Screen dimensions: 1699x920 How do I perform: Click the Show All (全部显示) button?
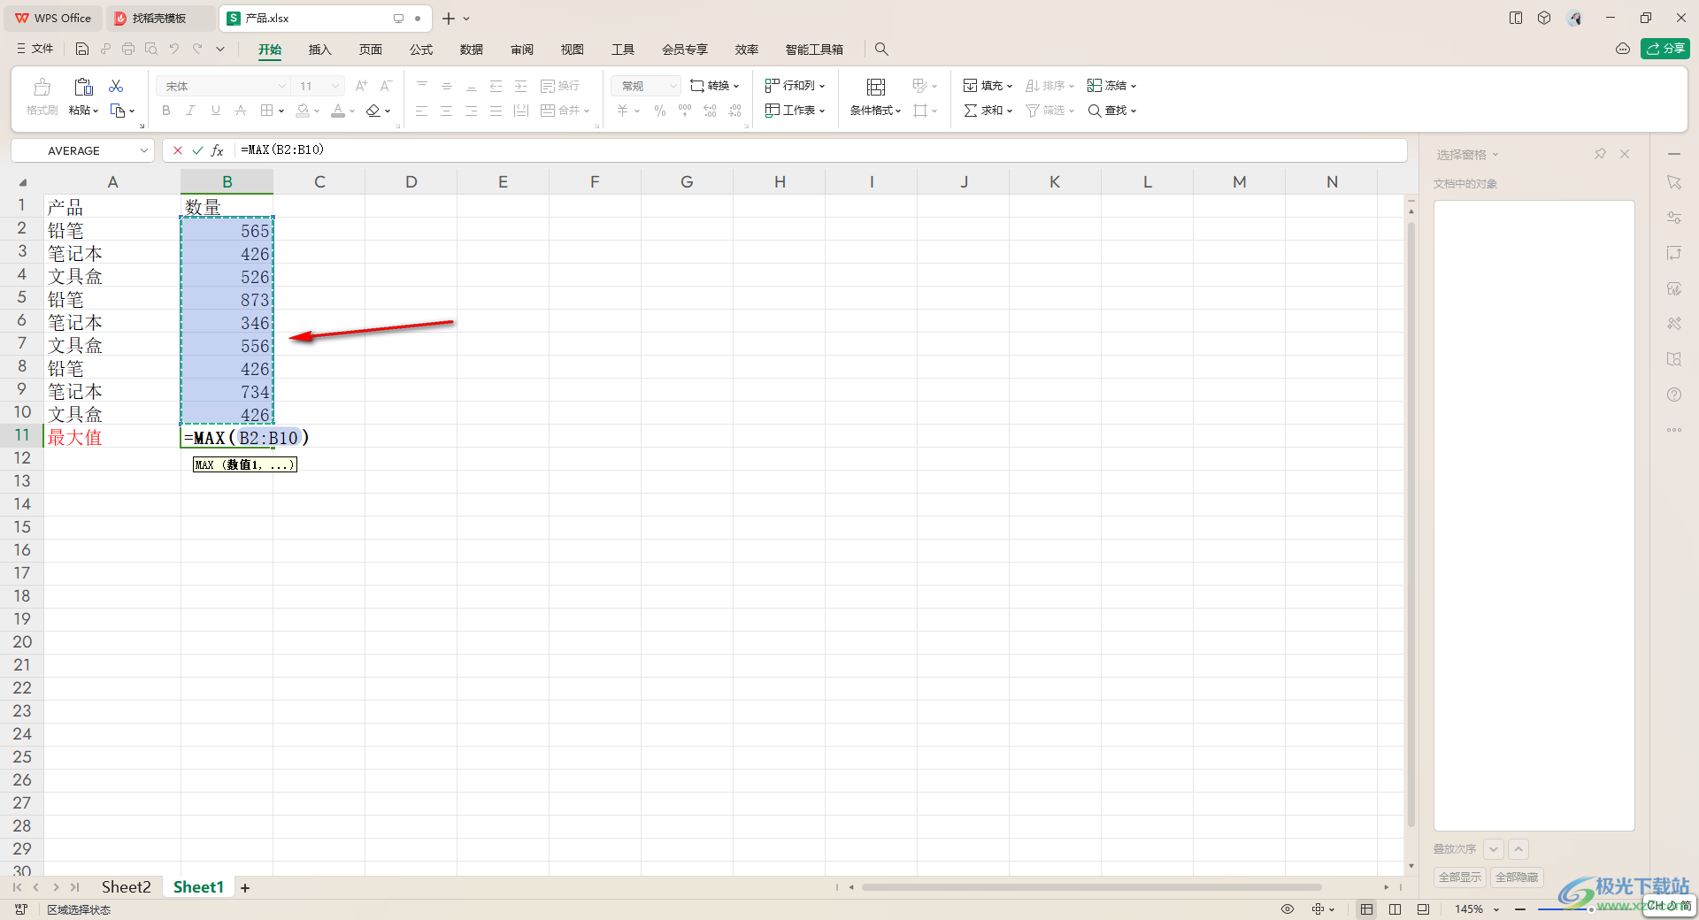coord(1460,878)
